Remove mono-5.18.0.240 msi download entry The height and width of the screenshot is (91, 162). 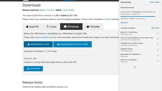tap(158, 39)
